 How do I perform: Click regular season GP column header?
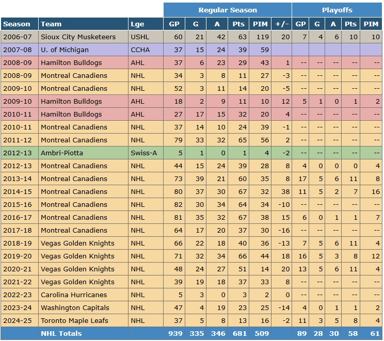pos(174,24)
